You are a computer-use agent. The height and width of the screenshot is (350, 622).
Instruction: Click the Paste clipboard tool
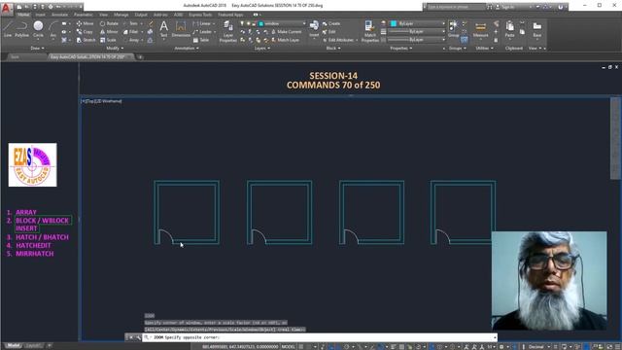pyautogui.click(x=509, y=30)
